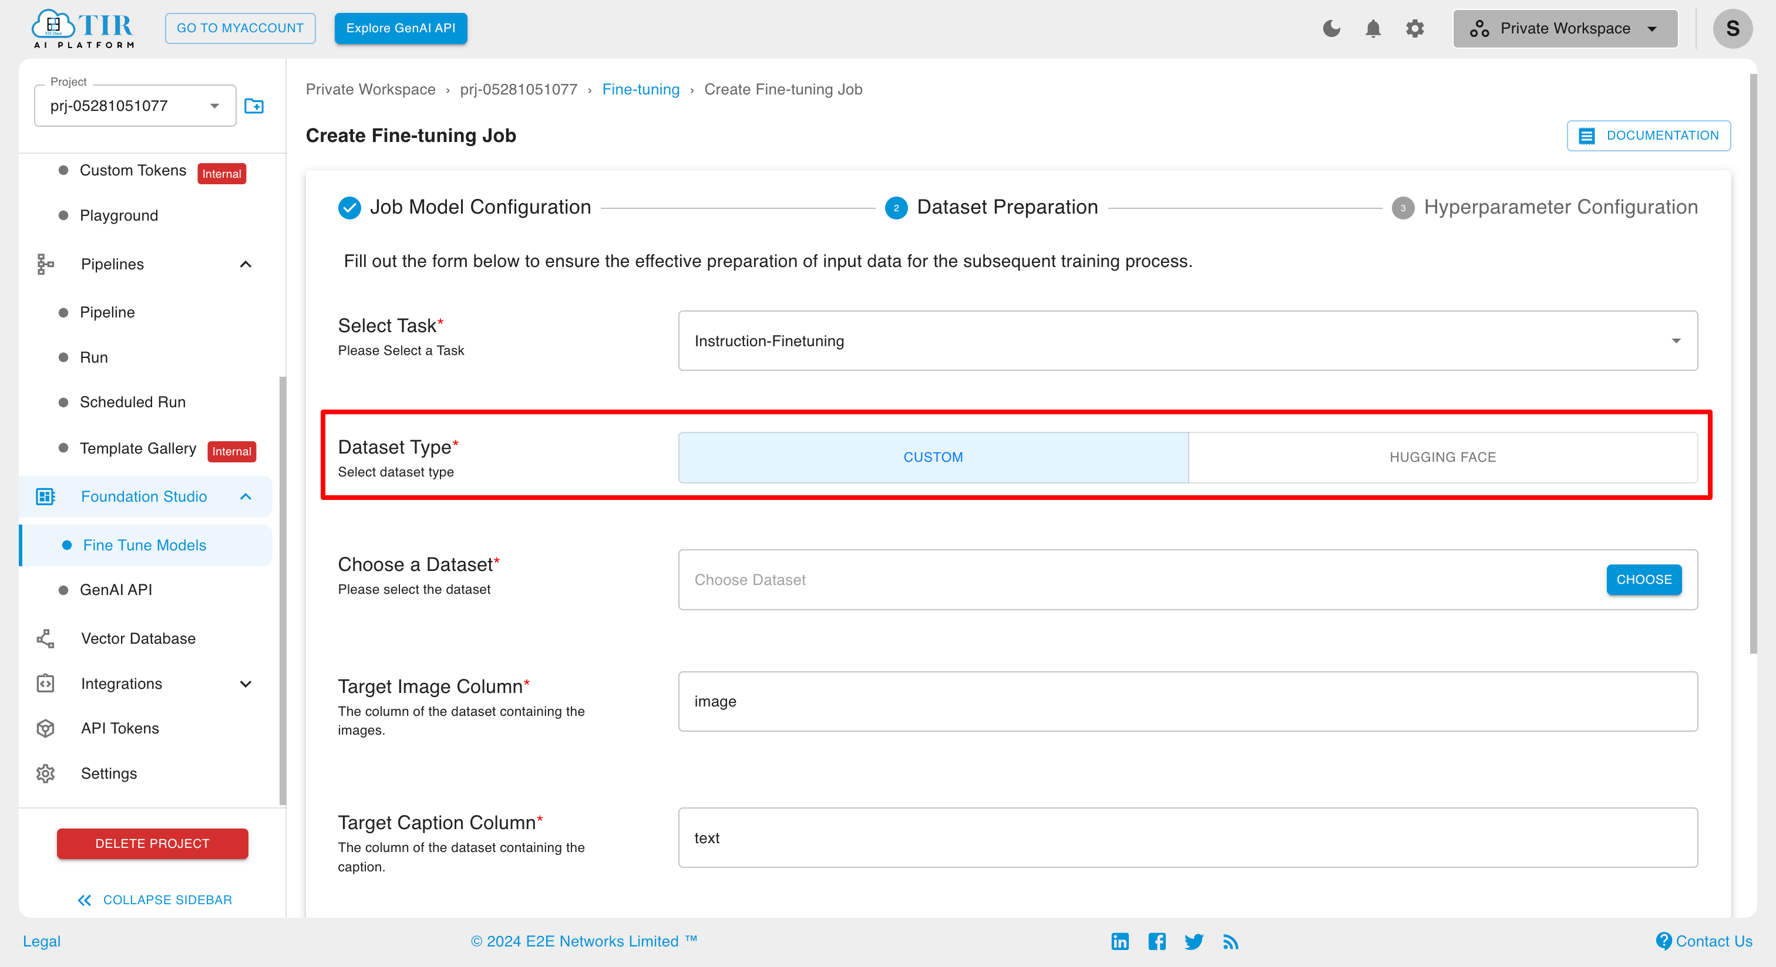Collapse the Foundation Studio section
This screenshot has width=1776, height=967.
click(x=245, y=496)
